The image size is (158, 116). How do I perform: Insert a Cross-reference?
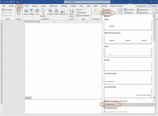83,15
